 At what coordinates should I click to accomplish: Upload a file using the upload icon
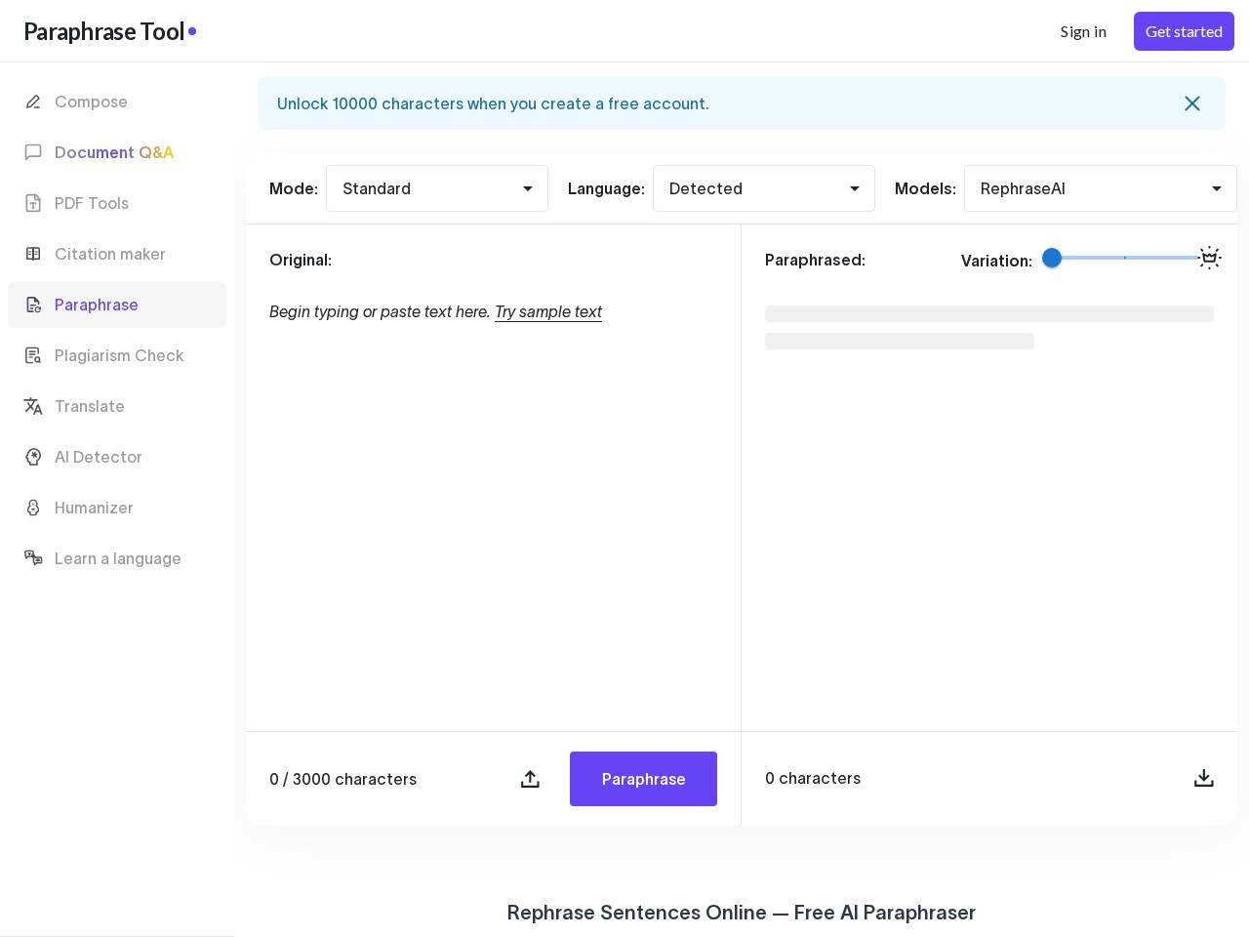(530, 779)
